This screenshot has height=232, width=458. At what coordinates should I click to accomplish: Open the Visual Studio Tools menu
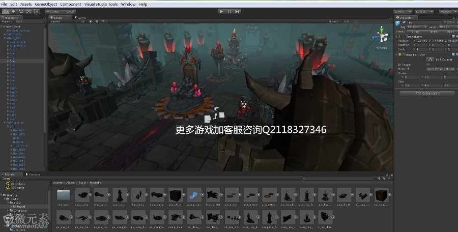pos(101,4)
